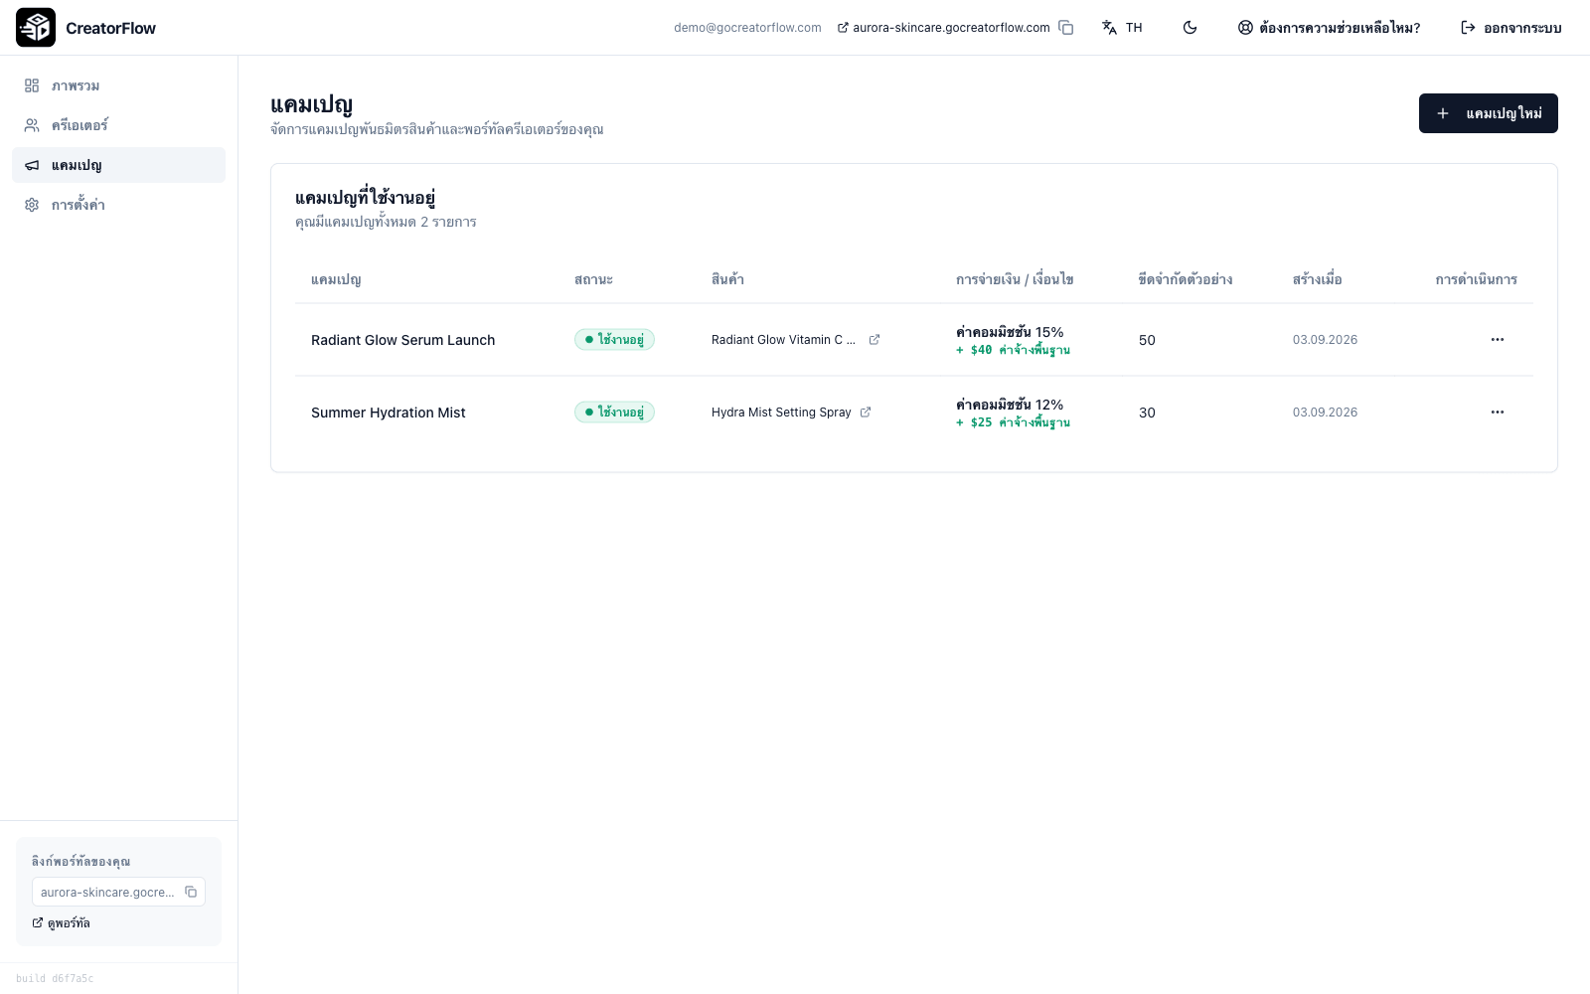Viewport: 1590px width, 994px height.
Task: Open the TH language switcher
Action: pyautogui.click(x=1122, y=28)
